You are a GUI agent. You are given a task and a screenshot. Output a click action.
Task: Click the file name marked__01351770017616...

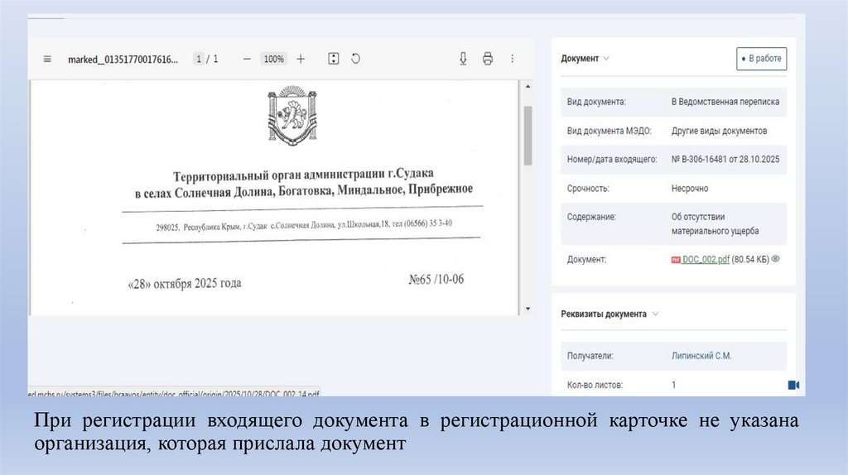click(123, 60)
